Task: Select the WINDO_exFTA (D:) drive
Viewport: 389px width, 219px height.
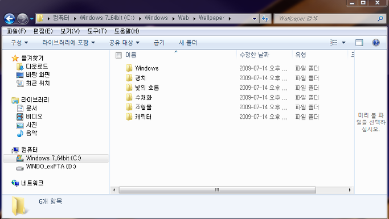Action: (x=46, y=167)
